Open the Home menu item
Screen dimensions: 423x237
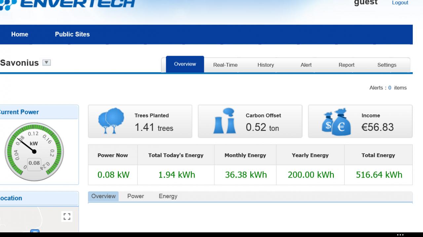20,34
